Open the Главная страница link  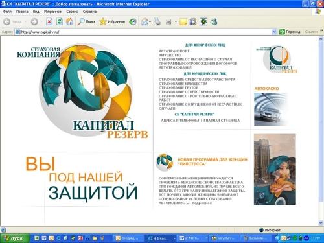[x=222, y=121]
